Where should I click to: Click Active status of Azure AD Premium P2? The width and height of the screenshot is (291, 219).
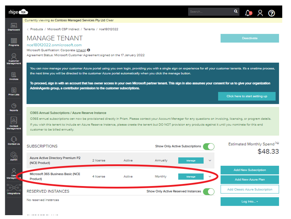[x=128, y=160]
